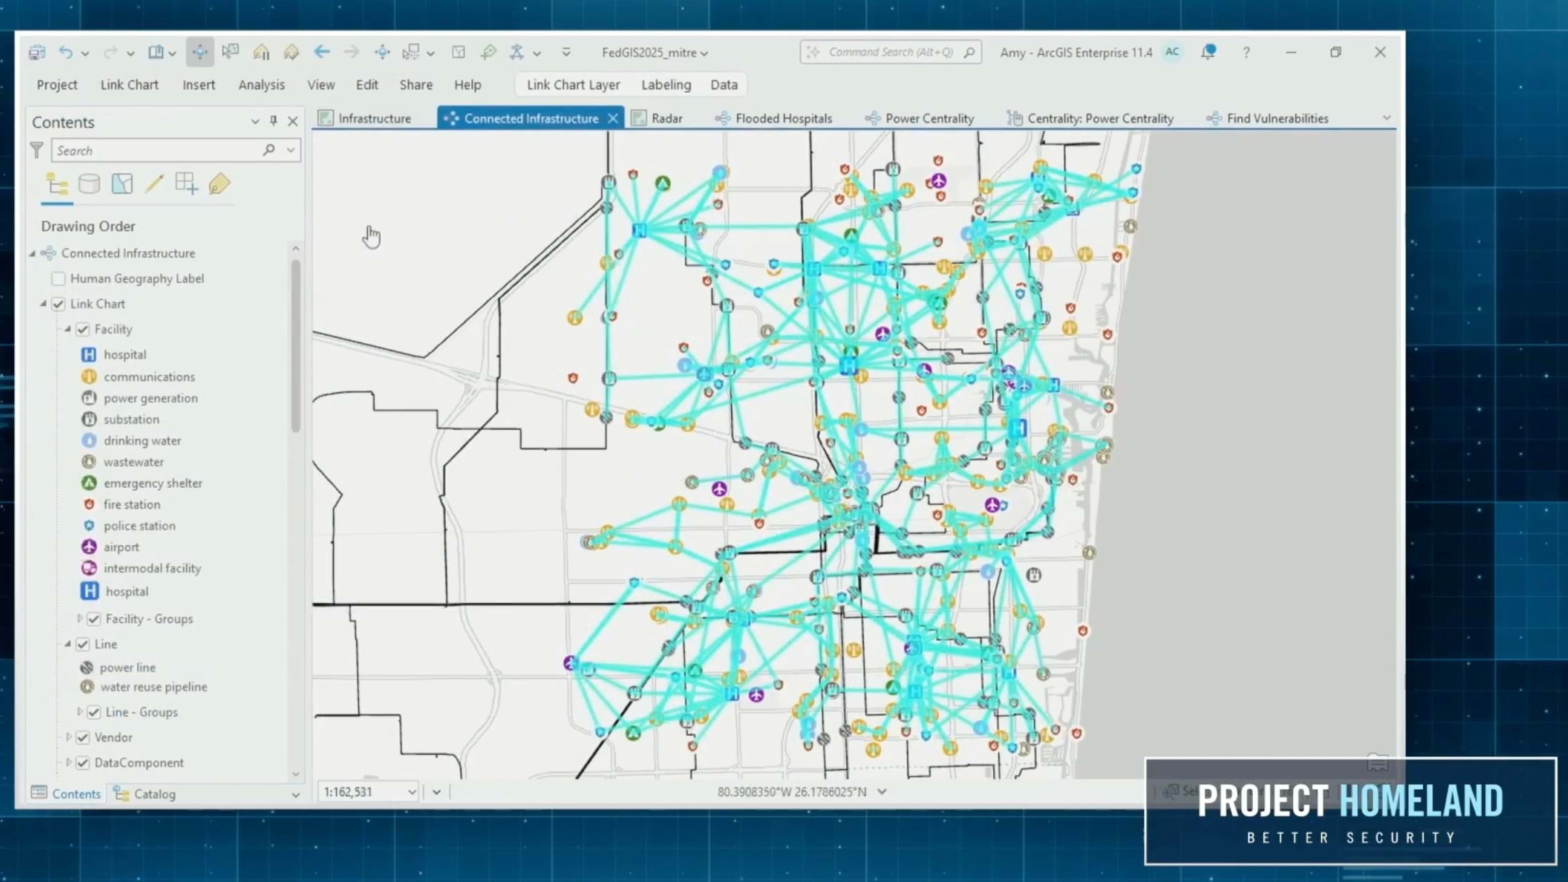Screen dimensions: 1568x882
Task: Uncheck the Facility layer visibility
Action: pos(84,328)
